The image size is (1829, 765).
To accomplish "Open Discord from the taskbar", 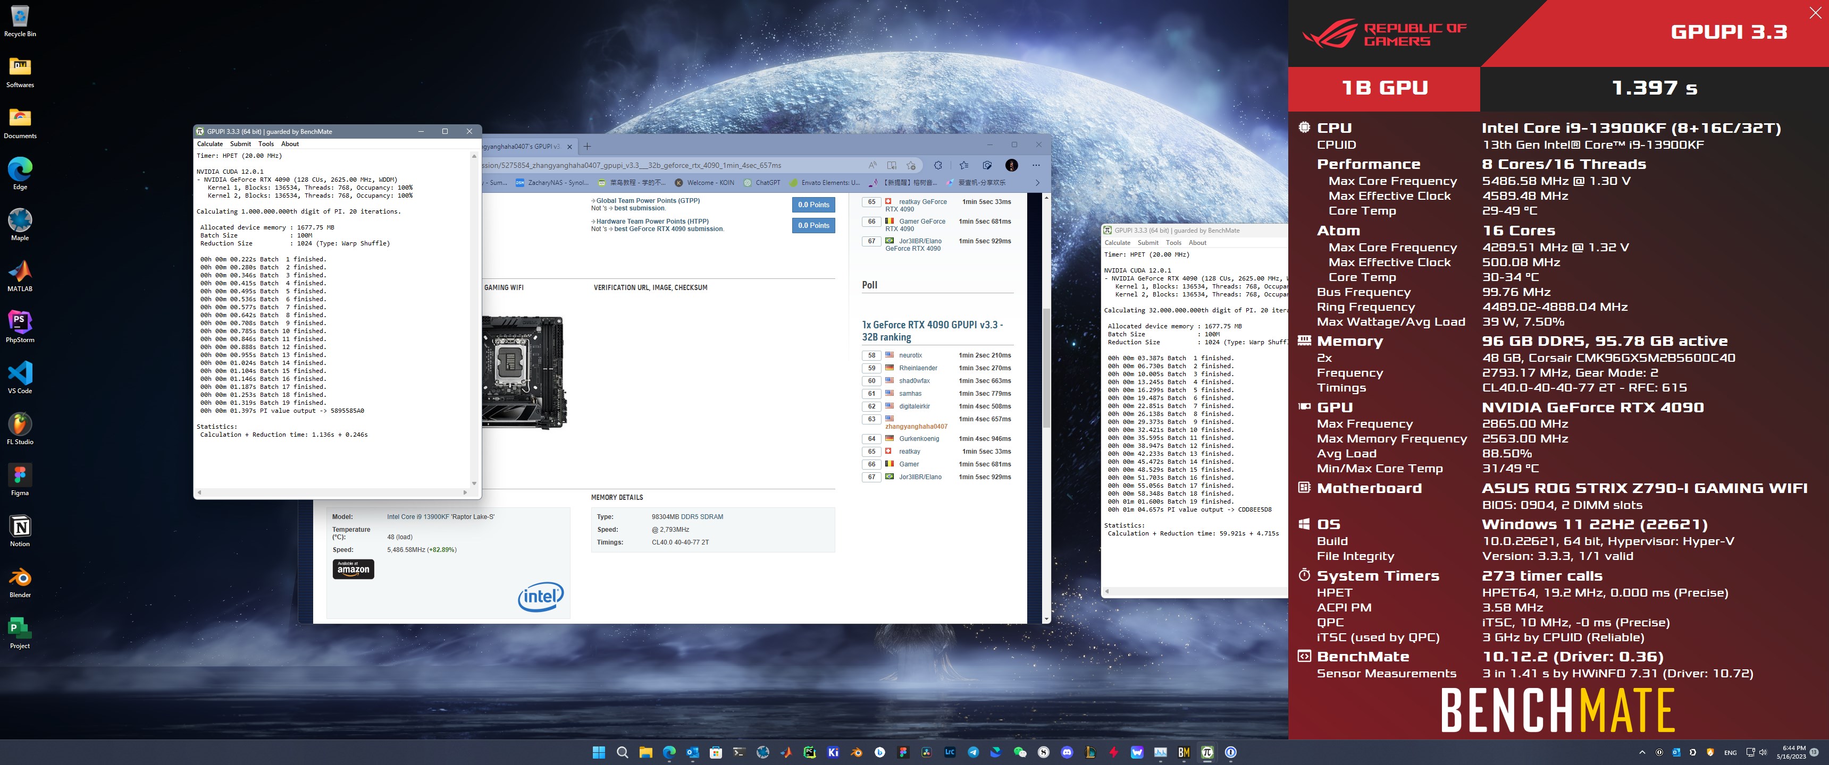I will click(1067, 752).
